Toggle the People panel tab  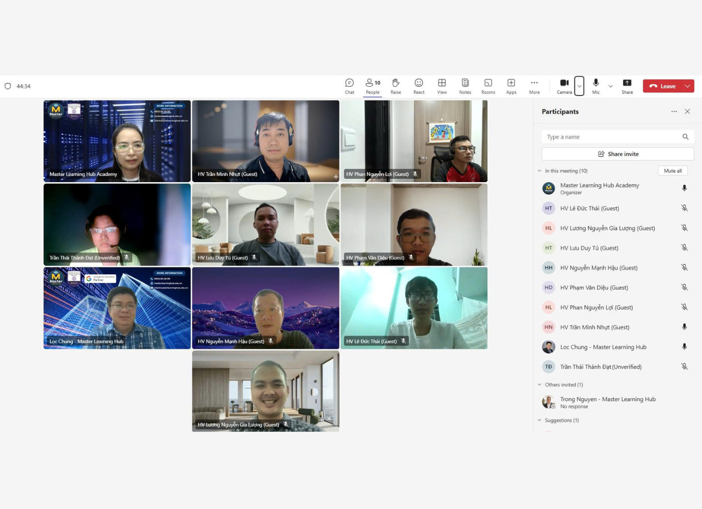pyautogui.click(x=372, y=86)
